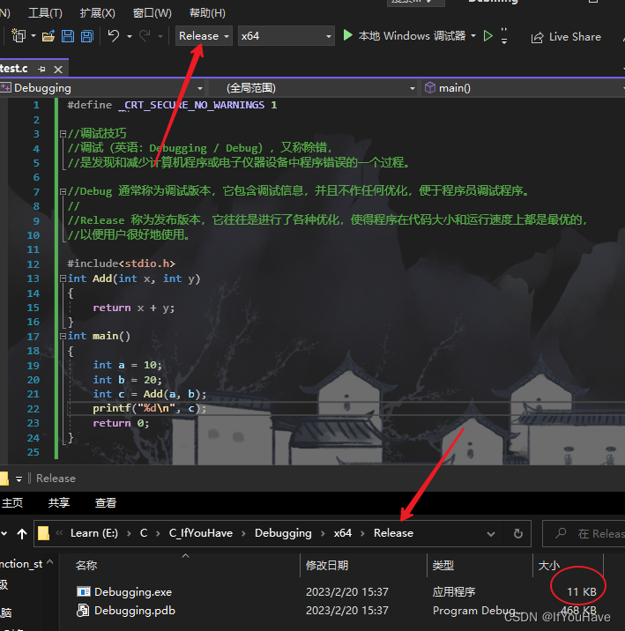The image size is (625, 631).
Task: Sort files by 大小 column
Action: pyautogui.click(x=549, y=566)
